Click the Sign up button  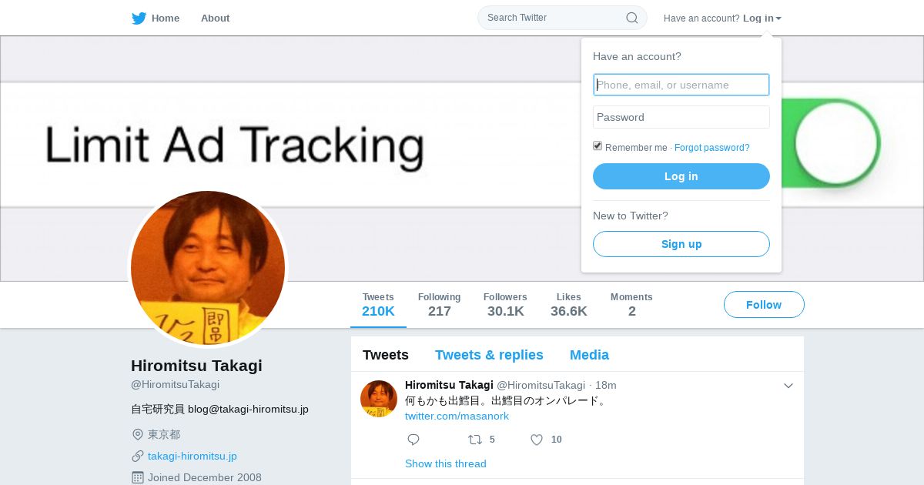pos(681,244)
